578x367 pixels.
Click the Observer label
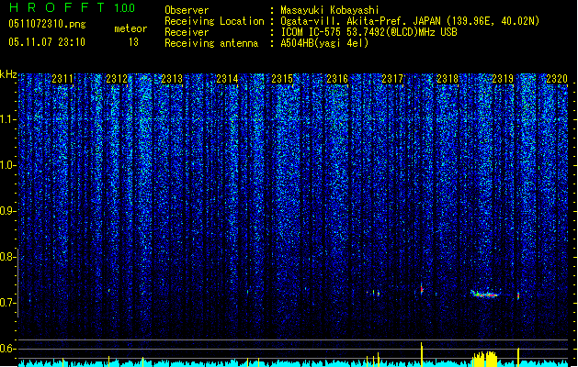pyautogui.click(x=187, y=10)
